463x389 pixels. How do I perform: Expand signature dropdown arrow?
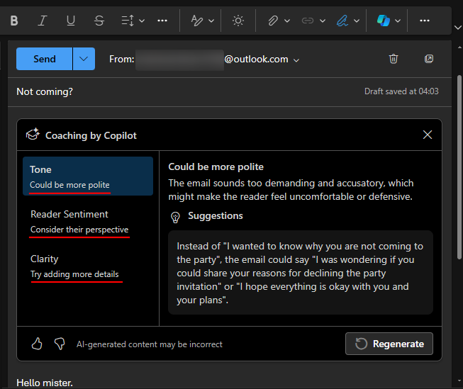click(x=357, y=21)
